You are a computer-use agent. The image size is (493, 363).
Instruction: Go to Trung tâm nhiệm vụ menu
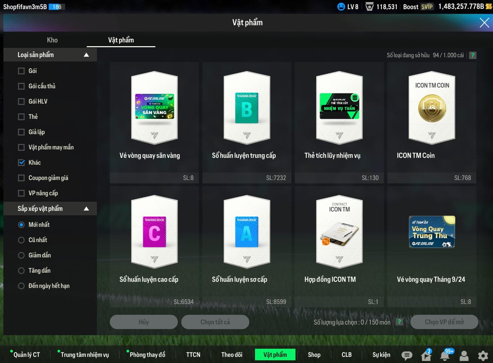tap(85, 355)
